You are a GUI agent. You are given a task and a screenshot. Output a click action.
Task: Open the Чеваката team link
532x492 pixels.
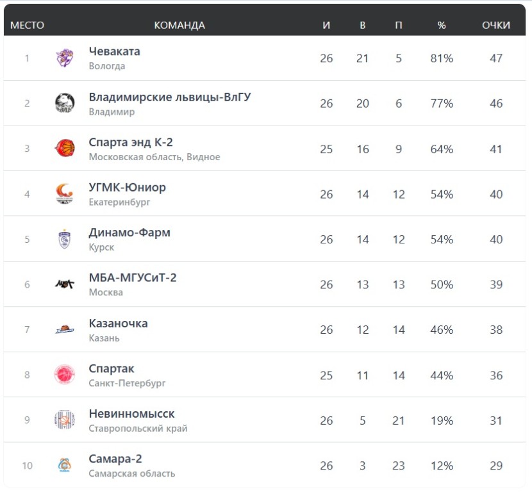pyautogui.click(x=114, y=51)
